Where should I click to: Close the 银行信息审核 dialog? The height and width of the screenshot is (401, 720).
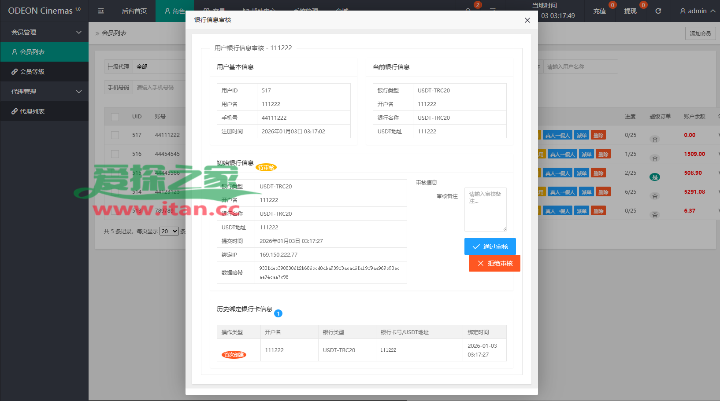tap(527, 20)
